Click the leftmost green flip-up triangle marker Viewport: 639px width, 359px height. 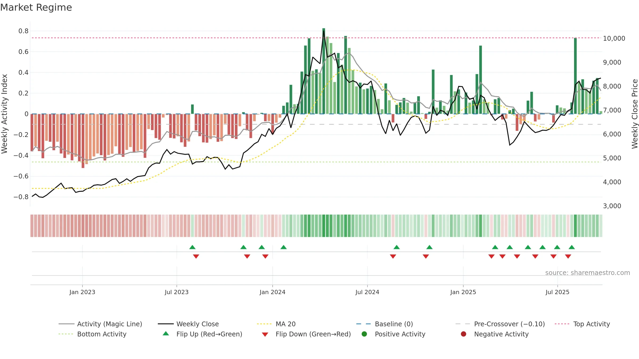click(x=192, y=247)
